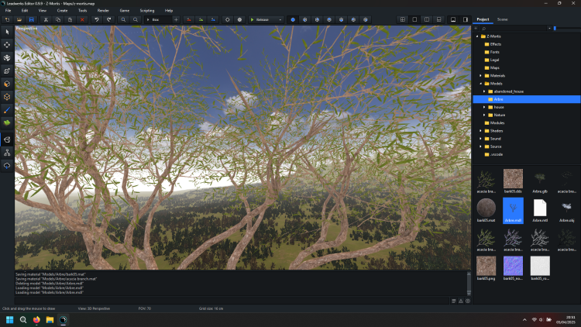
Task: Click the red delete icon in toolbar
Action: point(82,19)
